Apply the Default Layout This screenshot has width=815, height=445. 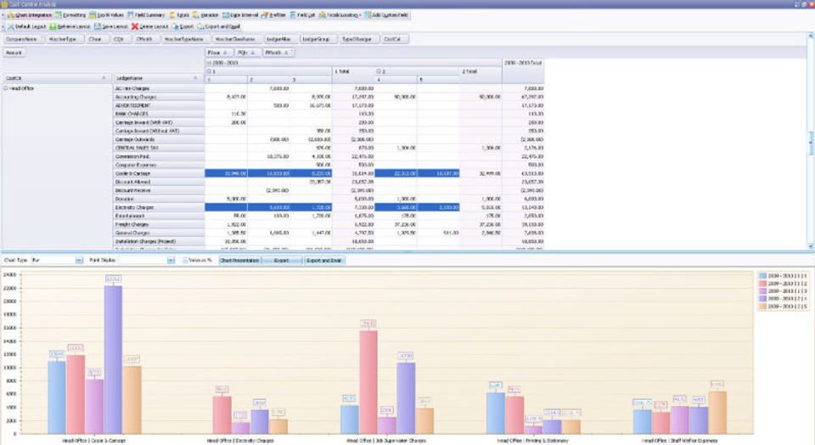(27, 26)
